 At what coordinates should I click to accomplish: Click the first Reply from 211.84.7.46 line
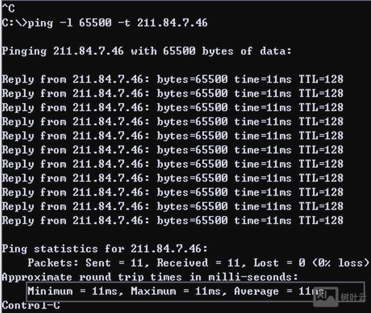[172, 79]
